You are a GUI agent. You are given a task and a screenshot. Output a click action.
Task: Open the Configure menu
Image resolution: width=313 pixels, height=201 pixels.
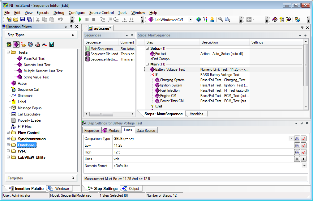tap(77, 13)
